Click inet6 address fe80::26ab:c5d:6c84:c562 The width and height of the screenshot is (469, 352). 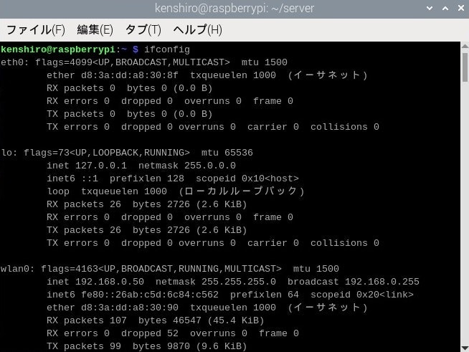(150, 295)
